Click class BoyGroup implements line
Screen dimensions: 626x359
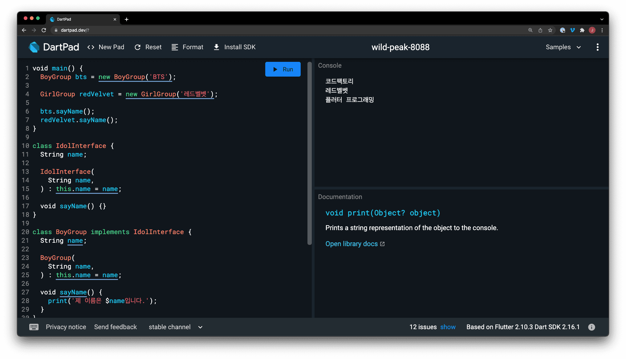coord(112,232)
